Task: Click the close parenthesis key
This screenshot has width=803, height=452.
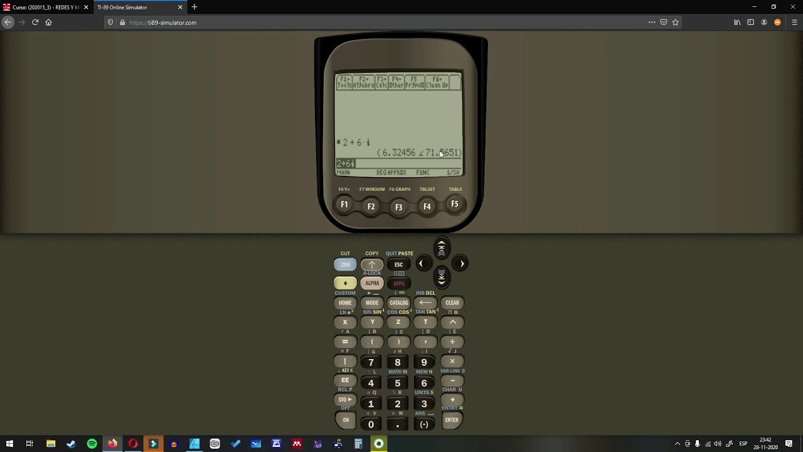Action: pos(398,342)
